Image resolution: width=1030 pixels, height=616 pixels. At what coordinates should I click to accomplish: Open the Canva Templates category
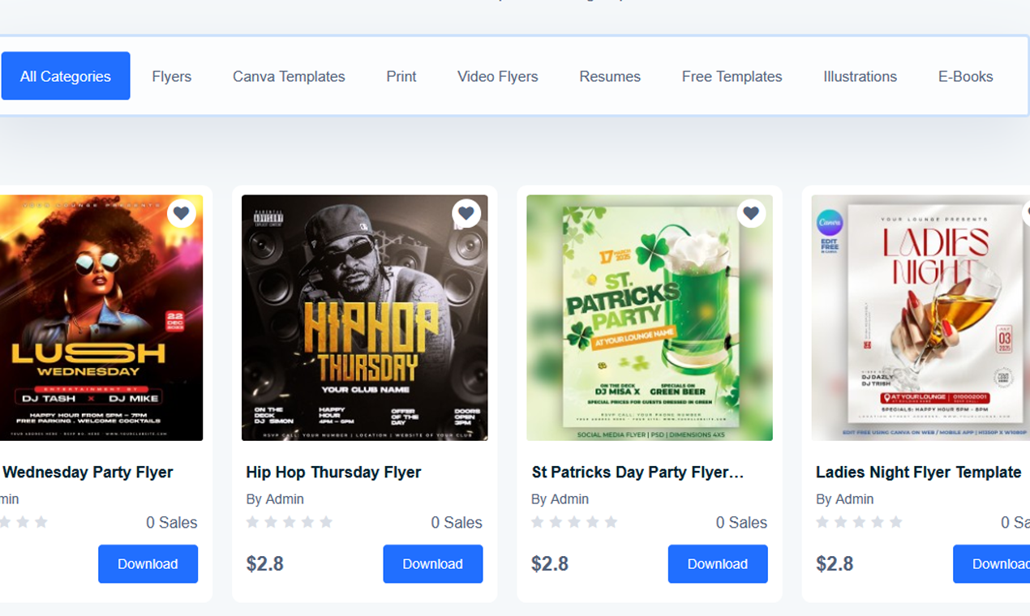[x=289, y=76]
